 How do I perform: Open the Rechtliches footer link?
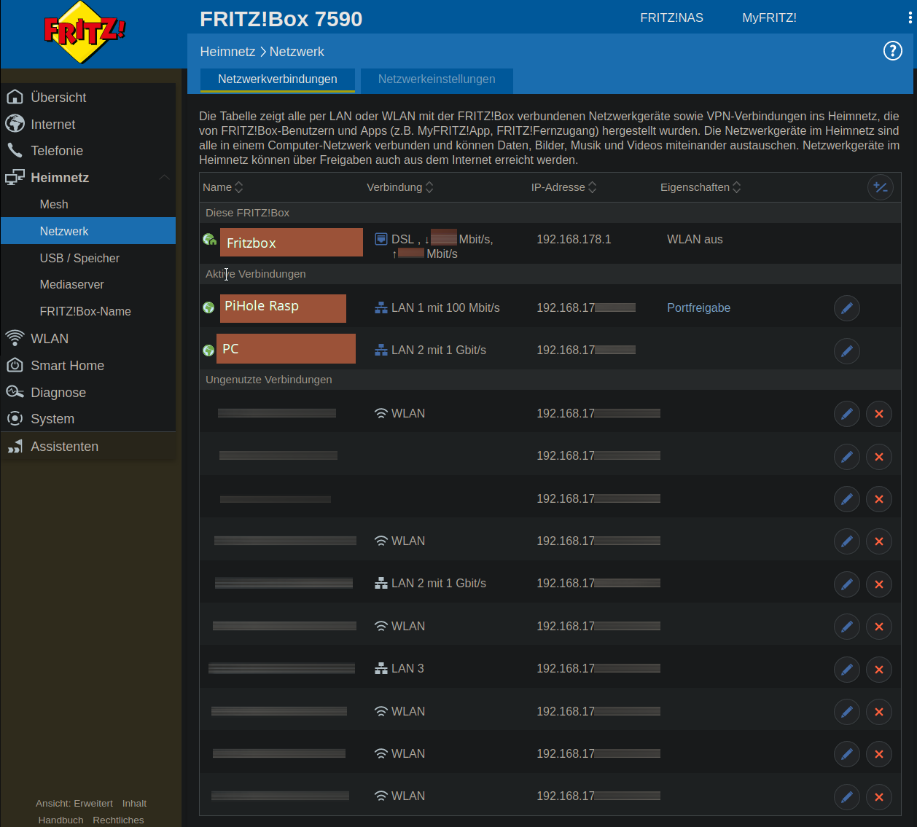[118, 820]
